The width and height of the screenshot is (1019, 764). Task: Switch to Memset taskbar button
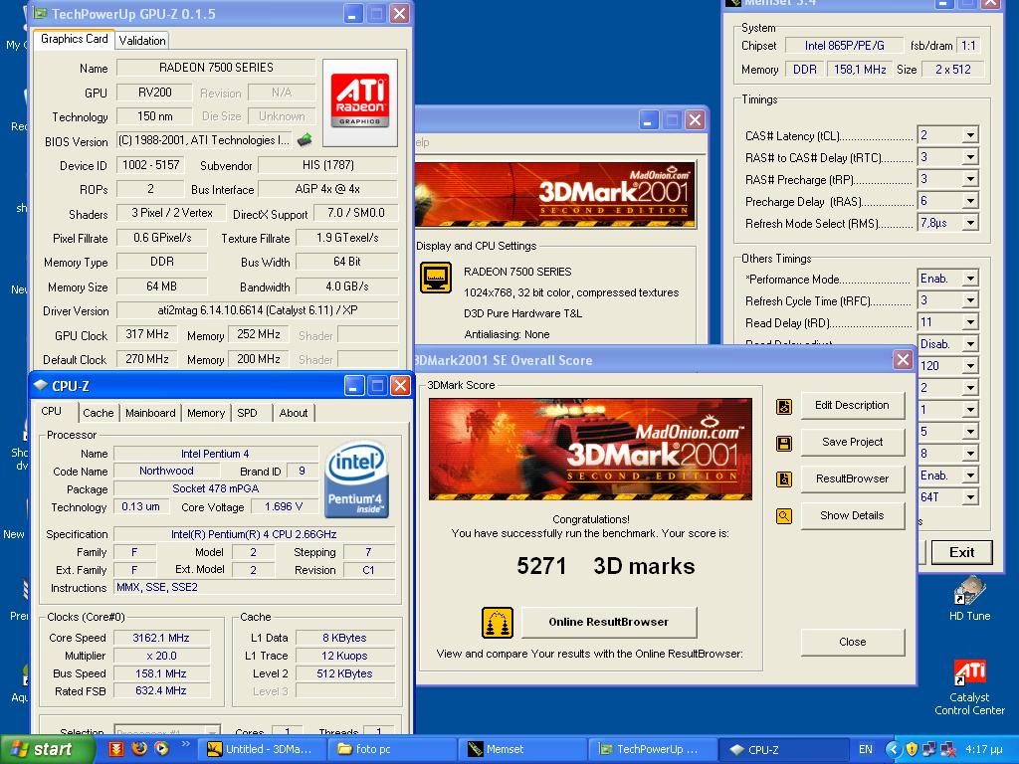521,749
